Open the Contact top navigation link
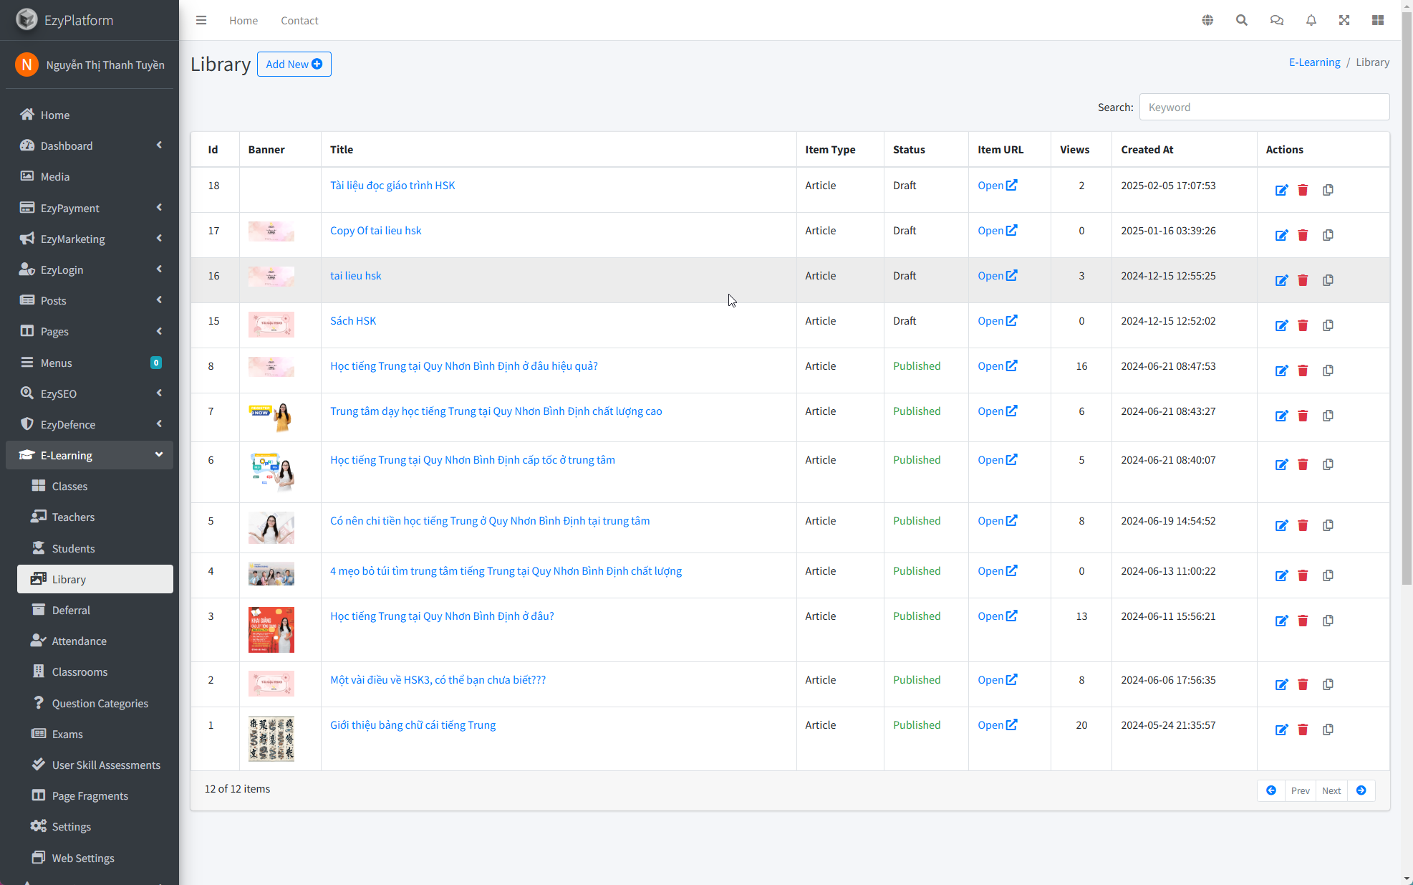This screenshot has height=885, width=1413. [x=299, y=20]
